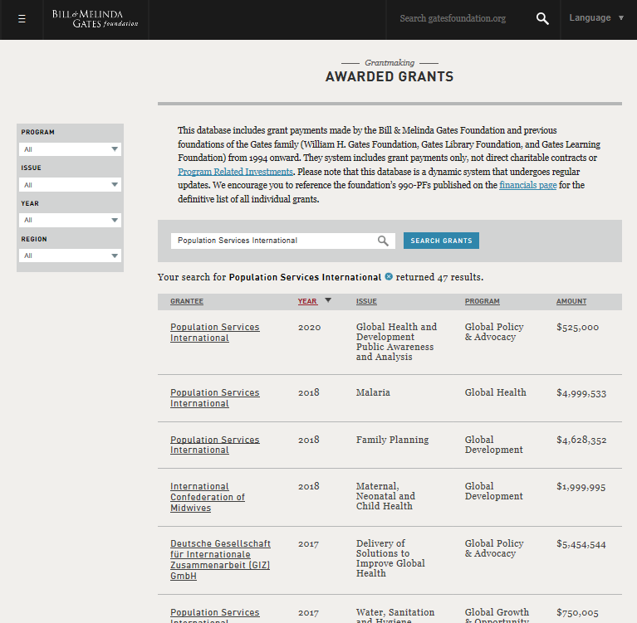Click the Bill & Melinda Gates Foundation logo
This screenshot has height=623, width=637.
(x=95, y=19)
